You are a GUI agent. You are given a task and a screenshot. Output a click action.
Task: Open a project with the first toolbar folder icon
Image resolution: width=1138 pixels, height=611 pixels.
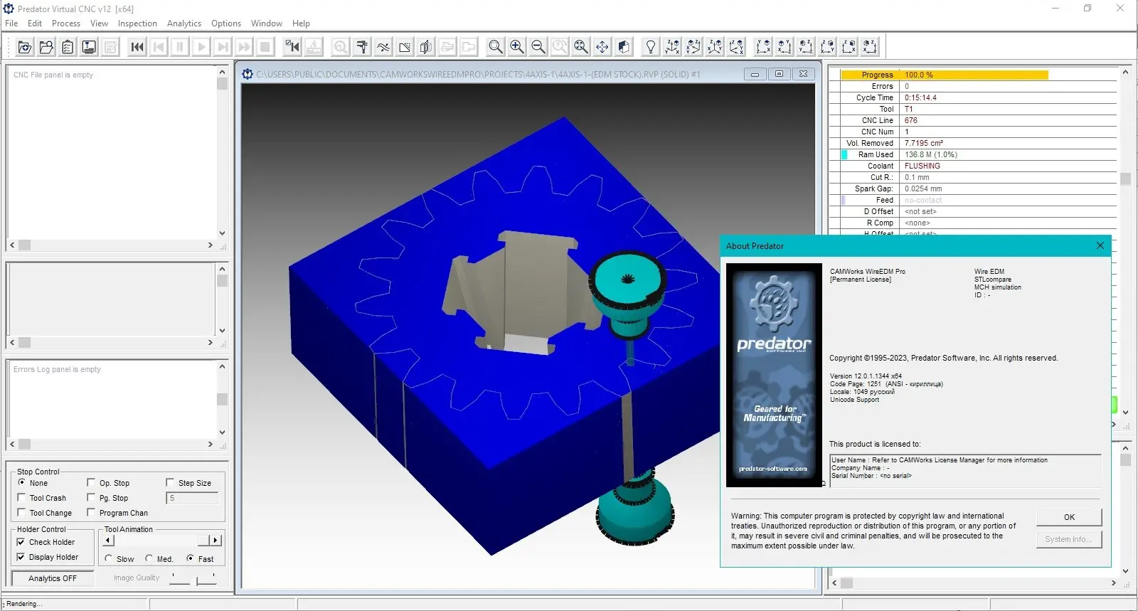(x=25, y=47)
